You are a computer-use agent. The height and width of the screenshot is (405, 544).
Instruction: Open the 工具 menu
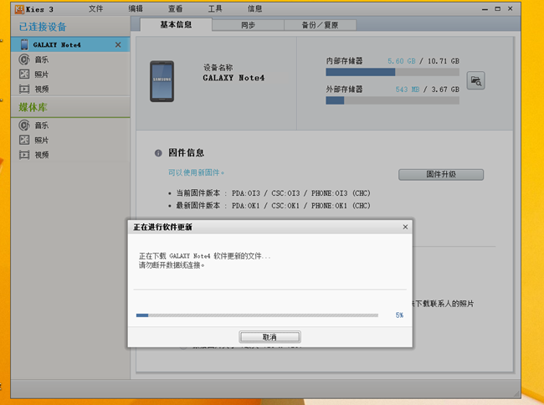coord(215,8)
